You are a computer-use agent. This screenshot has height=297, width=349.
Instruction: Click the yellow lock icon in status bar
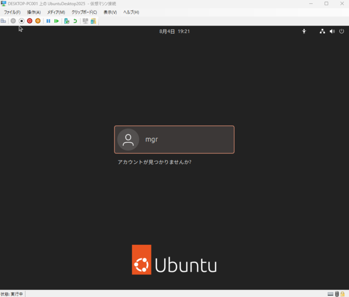pos(342,294)
